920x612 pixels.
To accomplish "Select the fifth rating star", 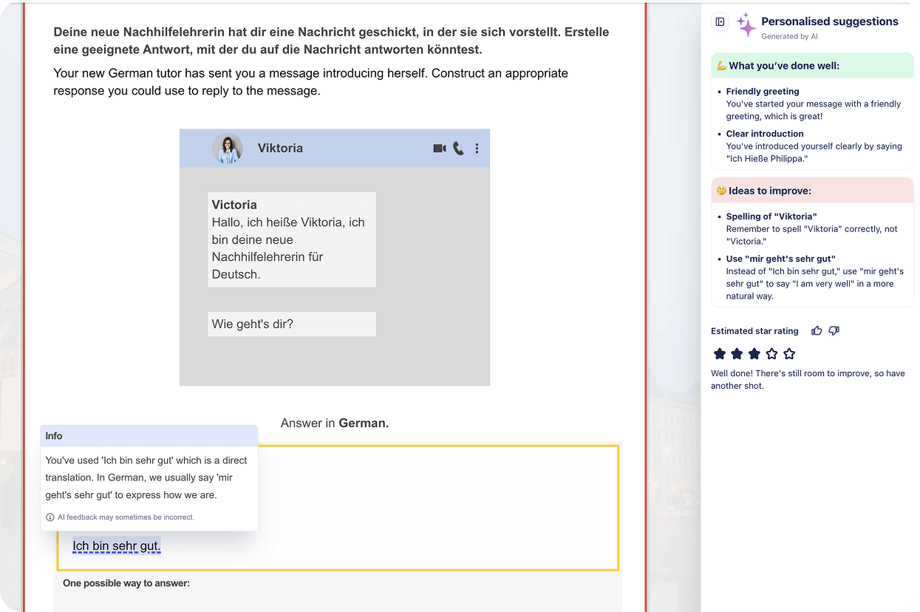I will pos(789,354).
